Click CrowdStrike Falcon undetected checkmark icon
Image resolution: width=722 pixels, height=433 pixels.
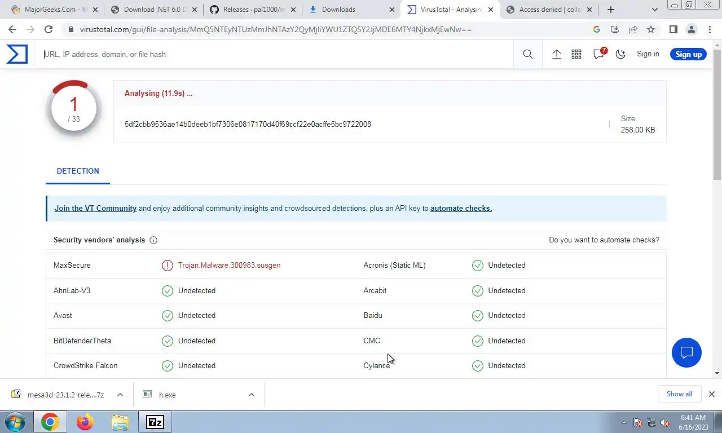tap(168, 365)
